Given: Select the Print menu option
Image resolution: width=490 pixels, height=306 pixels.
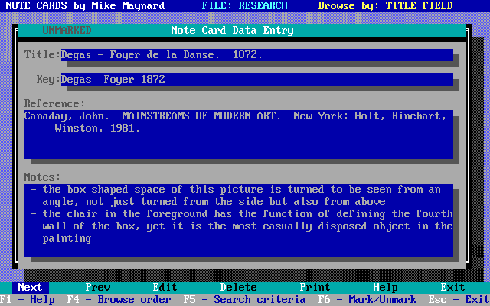Looking at the screenshot, I should pos(315,288).
